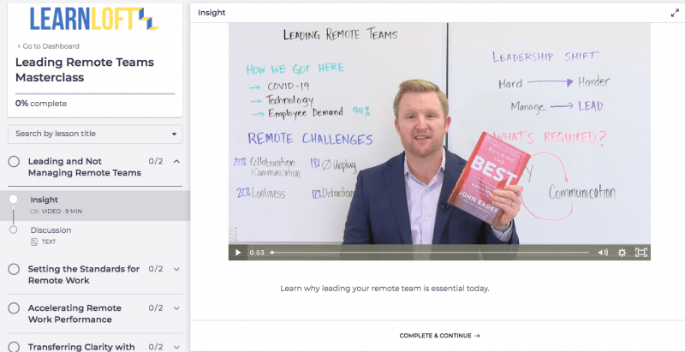Open the Search by lesson title dropdown
This screenshot has width=685, height=352.
coord(95,134)
